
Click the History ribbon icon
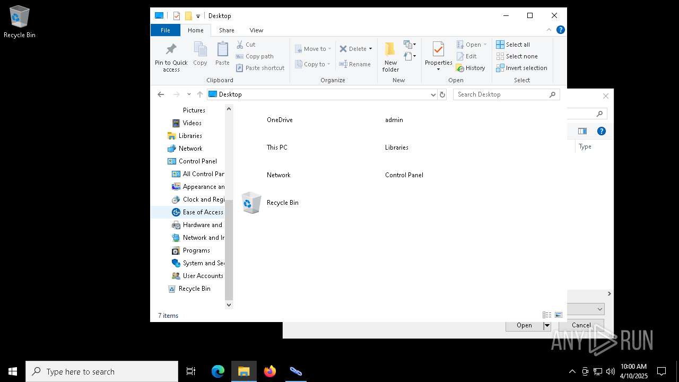[x=460, y=68]
